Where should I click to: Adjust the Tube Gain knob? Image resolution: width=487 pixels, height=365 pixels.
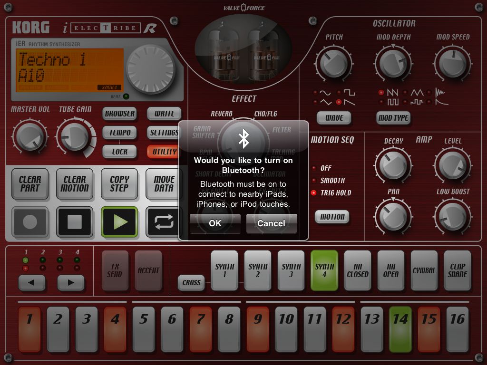click(x=75, y=137)
